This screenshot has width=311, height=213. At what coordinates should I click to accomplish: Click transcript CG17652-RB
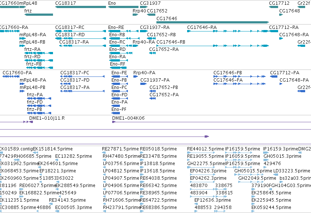point(161,34)
